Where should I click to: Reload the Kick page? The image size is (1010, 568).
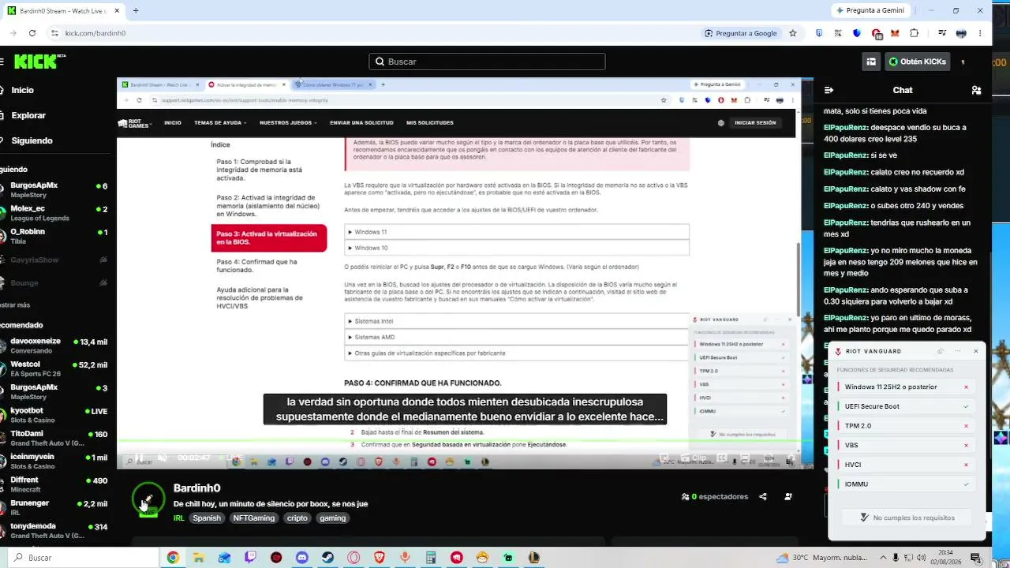tap(32, 33)
